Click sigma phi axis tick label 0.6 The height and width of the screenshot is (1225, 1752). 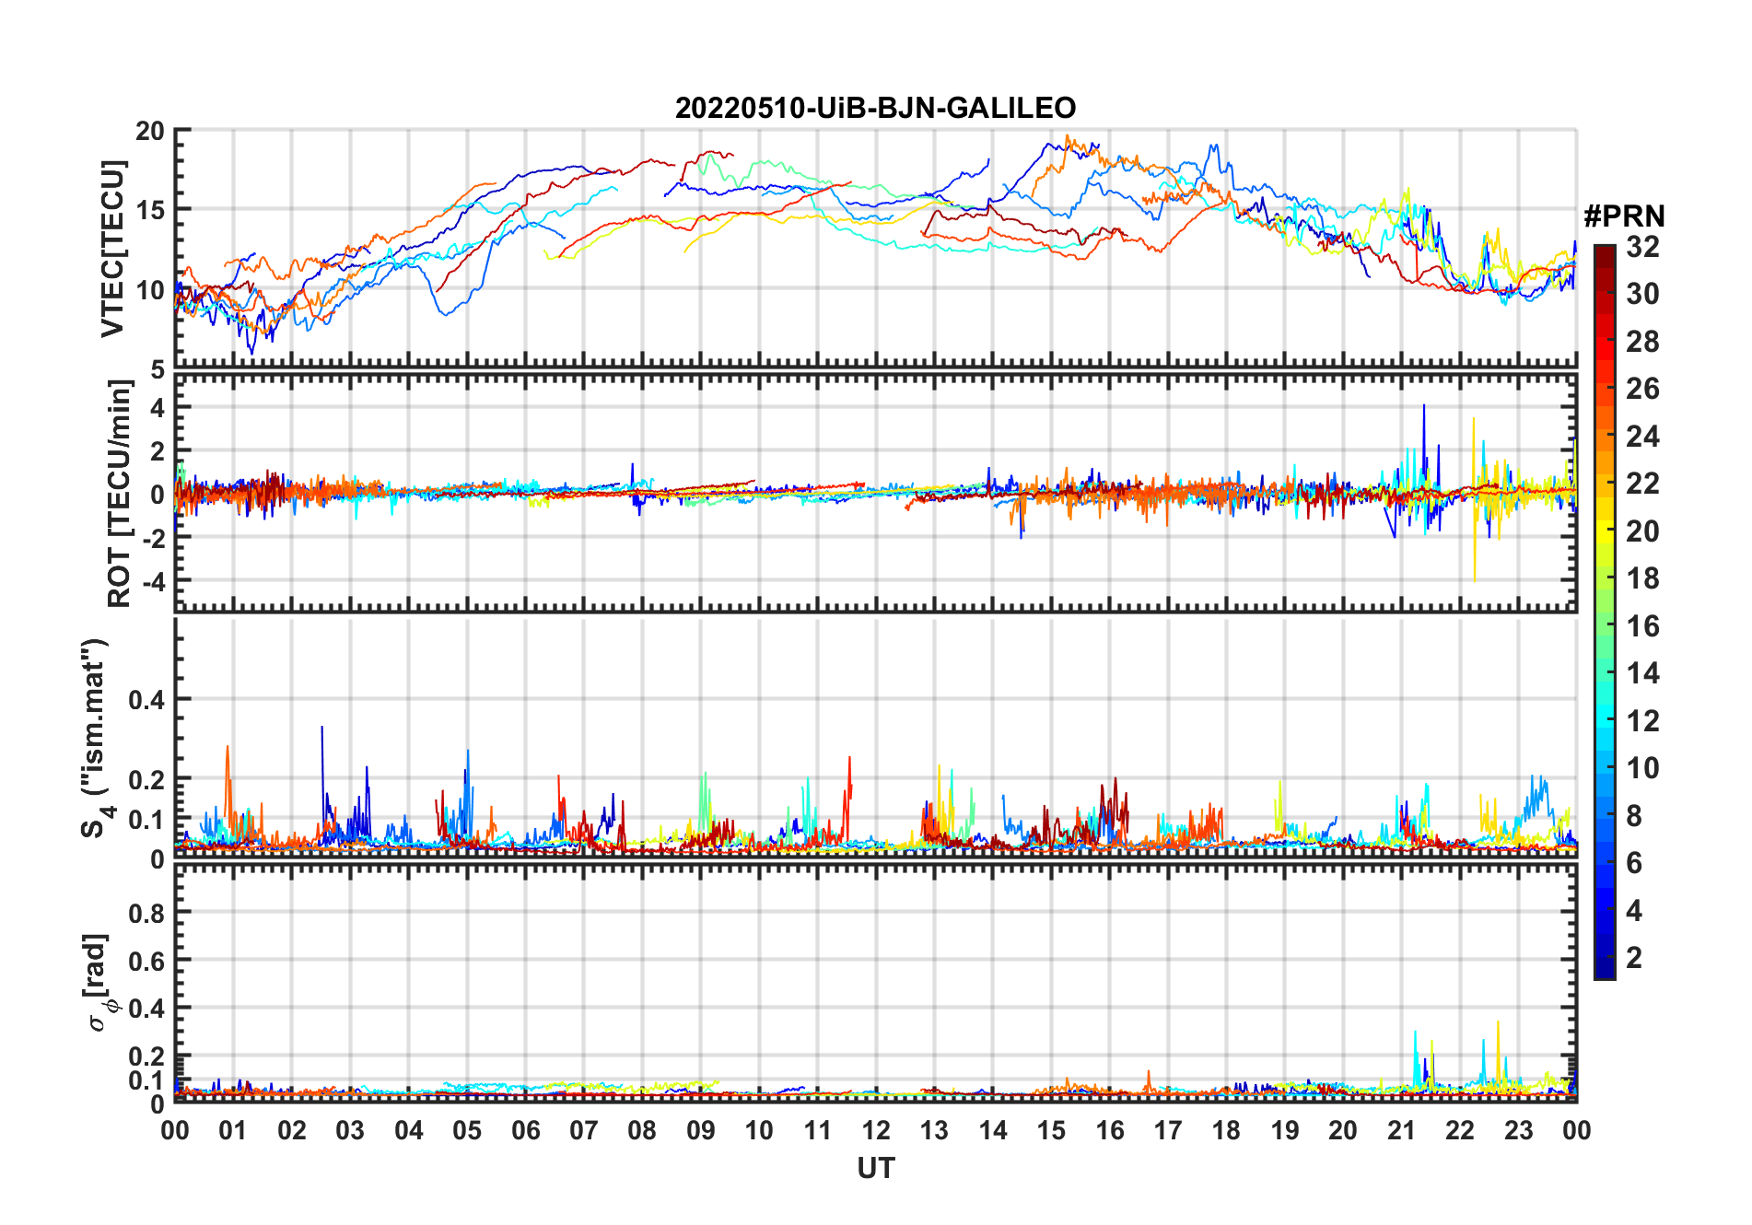point(147,962)
